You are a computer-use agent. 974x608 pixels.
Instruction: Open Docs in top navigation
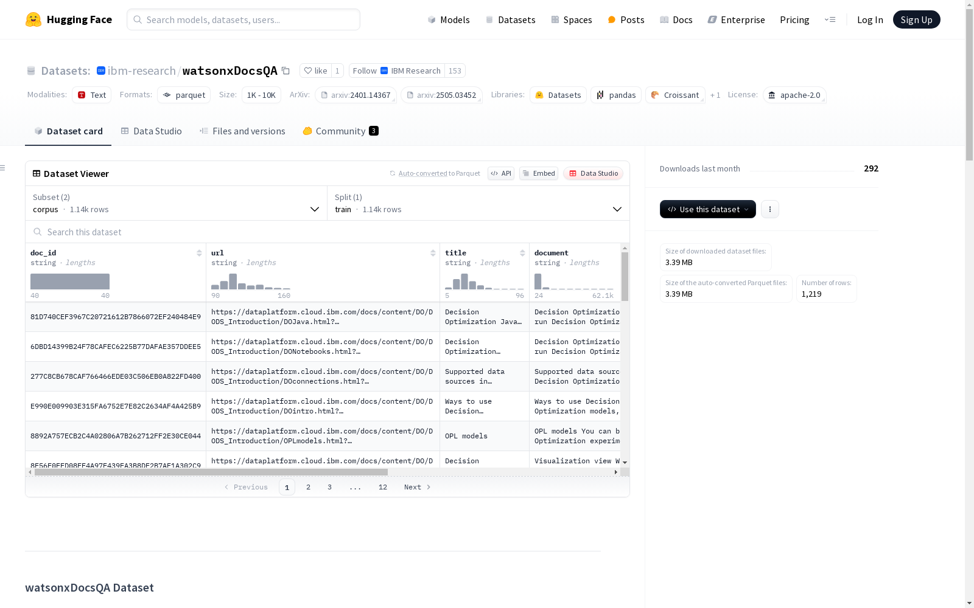[x=676, y=19]
